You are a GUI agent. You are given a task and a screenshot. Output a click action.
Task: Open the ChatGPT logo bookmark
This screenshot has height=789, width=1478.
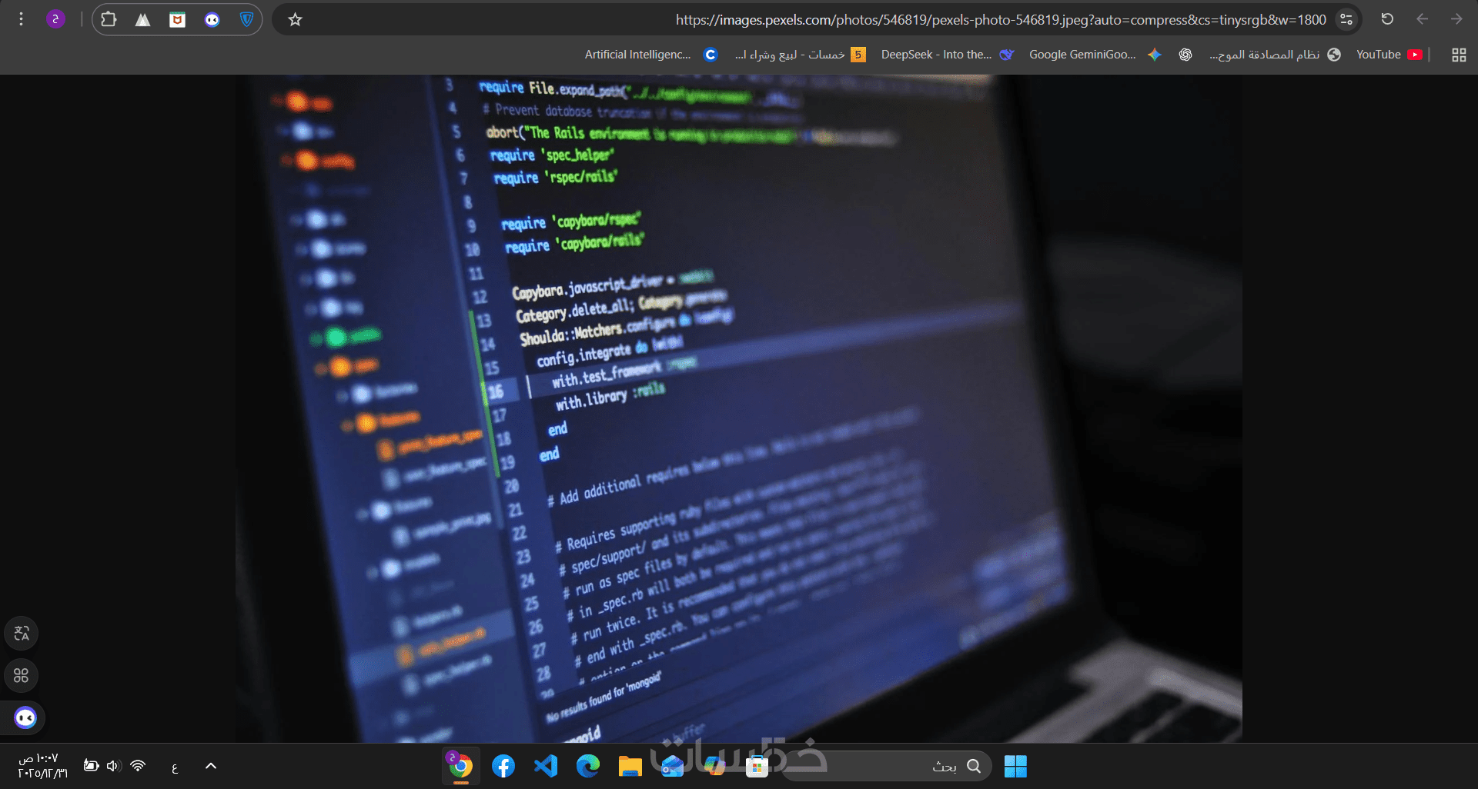[1185, 55]
